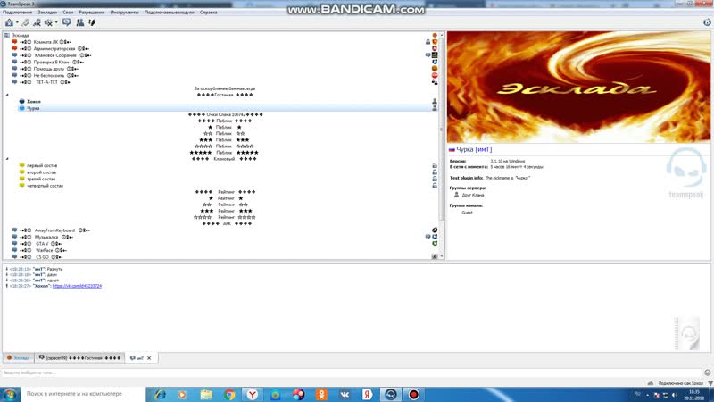Close the инТ chat tab
Screen dimensions: 714x402
click(149, 358)
